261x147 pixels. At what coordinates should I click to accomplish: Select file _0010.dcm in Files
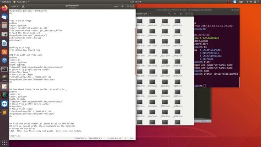(x=165, y=33)
